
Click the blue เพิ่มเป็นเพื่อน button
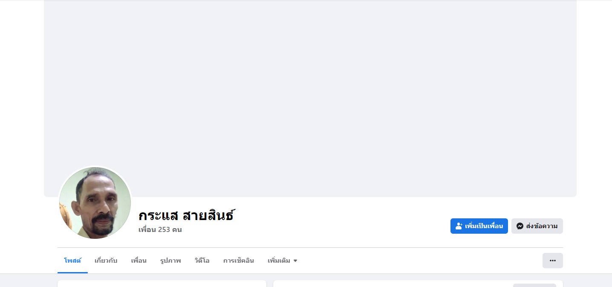pyautogui.click(x=479, y=226)
